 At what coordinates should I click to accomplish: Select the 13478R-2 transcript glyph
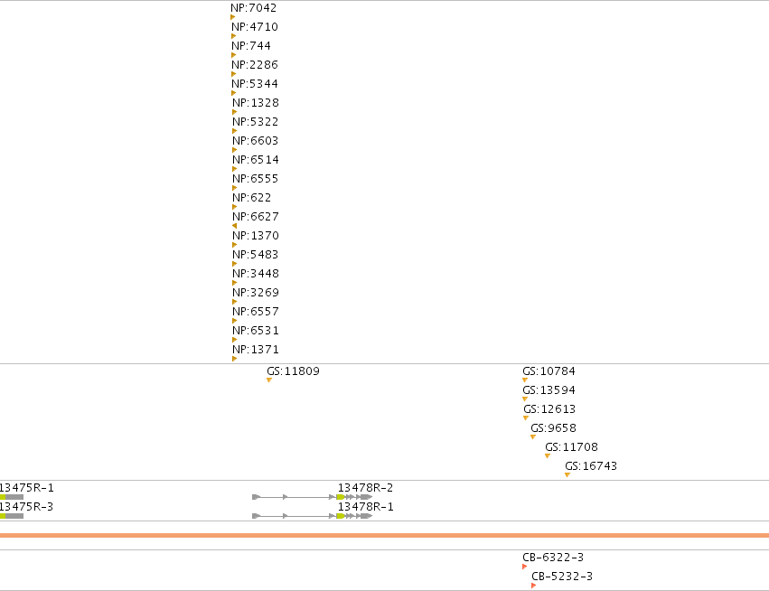coord(312,497)
